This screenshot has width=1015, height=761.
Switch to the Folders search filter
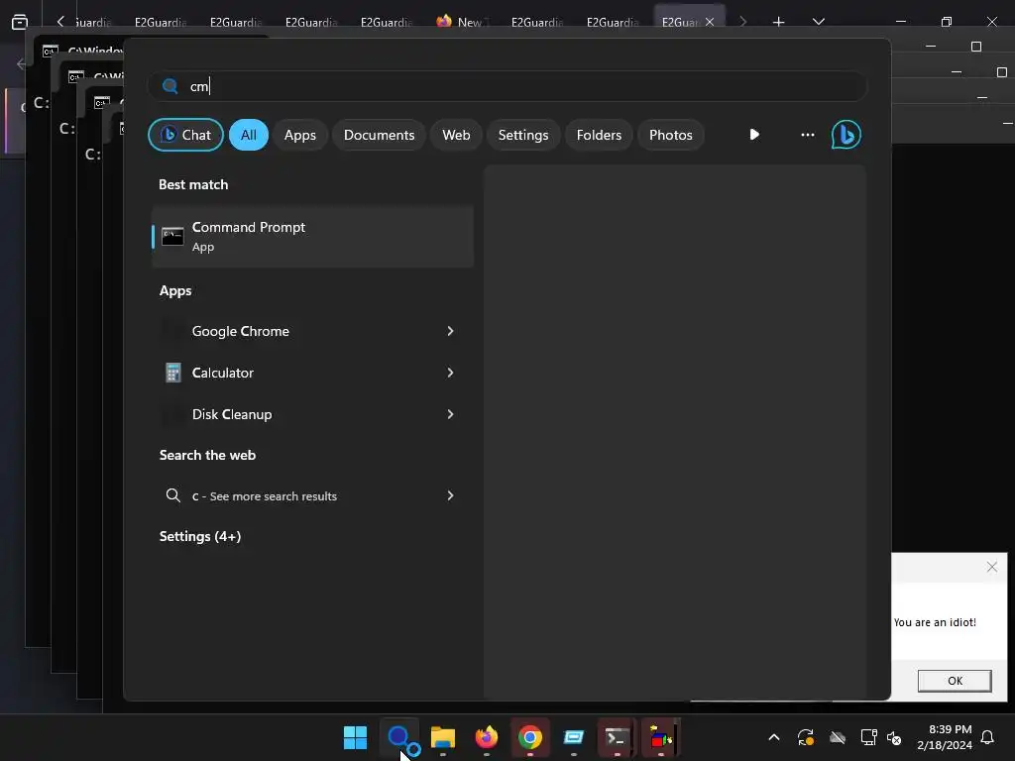pos(599,135)
